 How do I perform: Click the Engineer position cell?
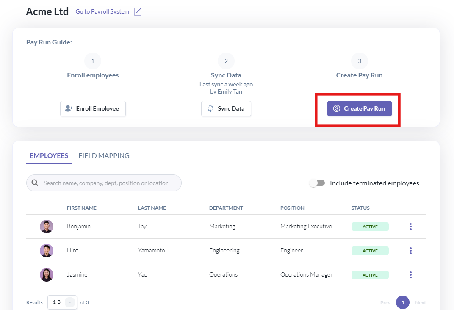coord(291,250)
